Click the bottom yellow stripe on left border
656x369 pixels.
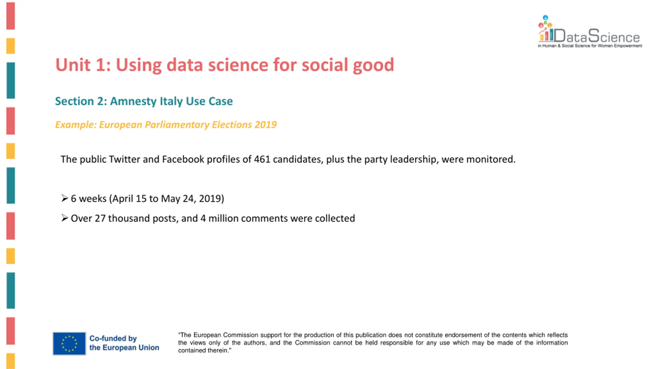tap(11, 361)
